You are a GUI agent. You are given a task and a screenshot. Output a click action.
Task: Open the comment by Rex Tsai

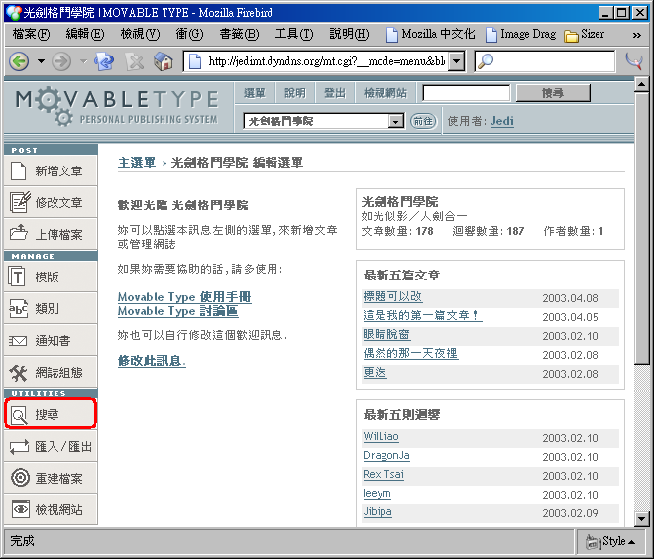tap(383, 474)
